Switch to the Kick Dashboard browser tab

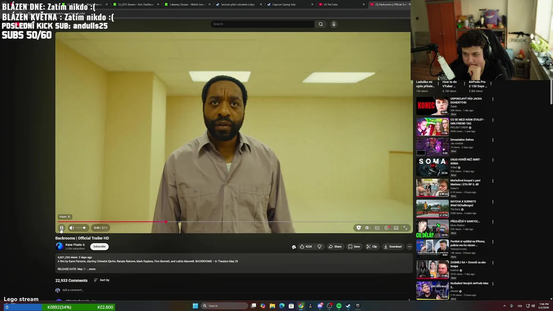(x=136, y=4)
